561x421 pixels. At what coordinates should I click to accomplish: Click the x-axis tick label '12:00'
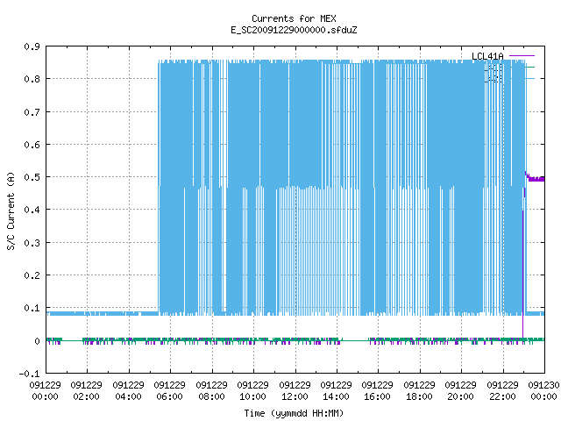295,396
